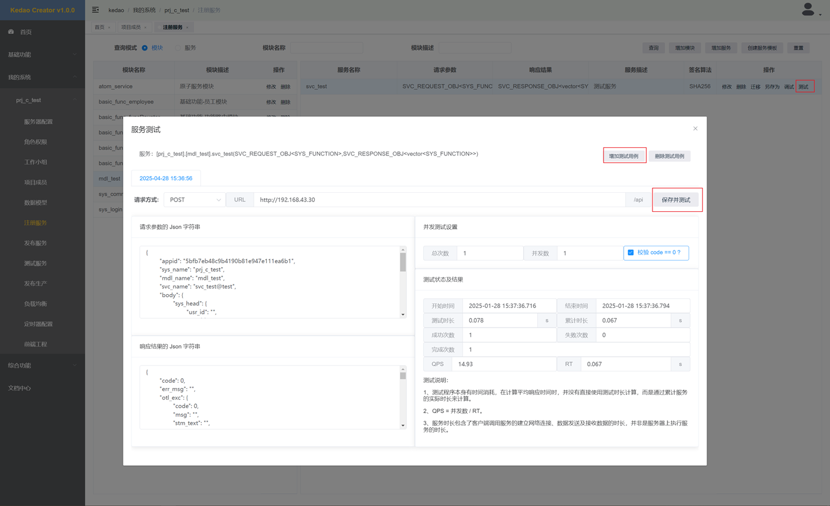The height and width of the screenshot is (506, 830).
Task: Open the POST request method dropdown
Action: click(195, 200)
